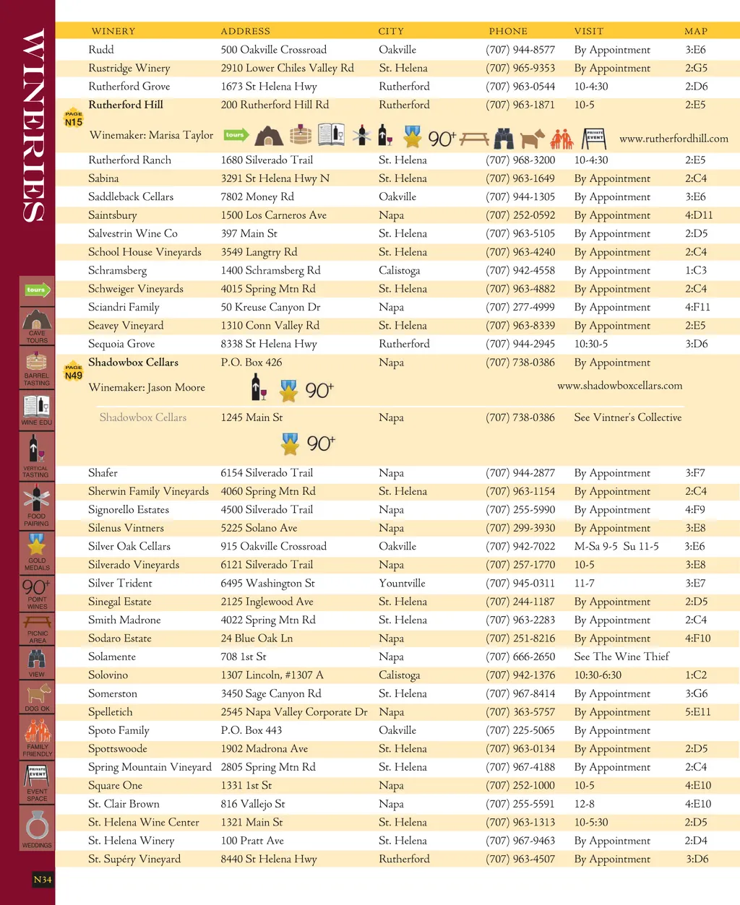
Task: Click the green tours arrow beside Winemaker Marisa Taylor
Action: [236, 135]
